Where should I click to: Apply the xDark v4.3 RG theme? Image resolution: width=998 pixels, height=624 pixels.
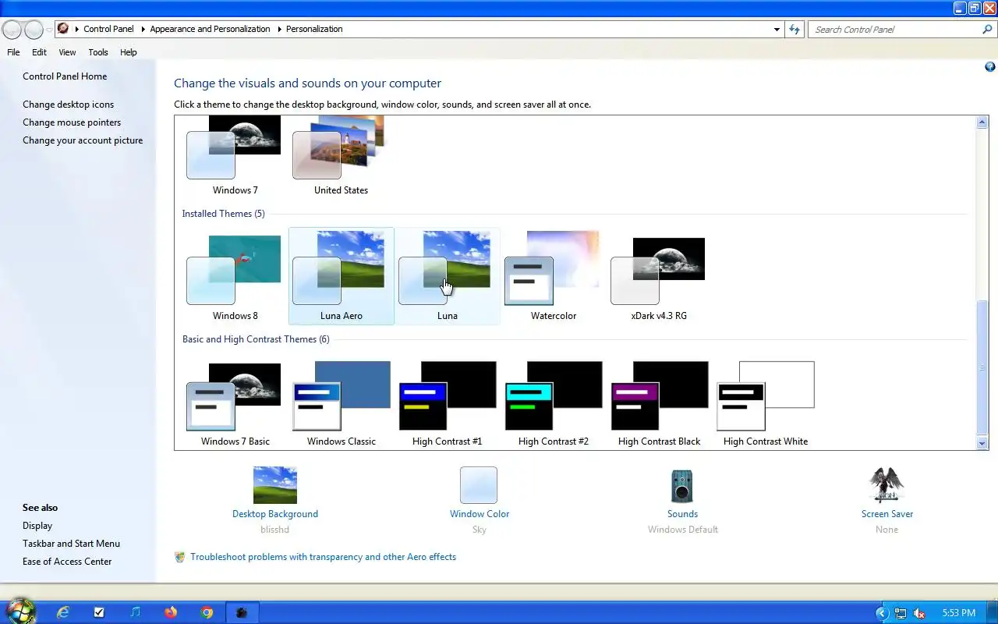[x=659, y=276]
